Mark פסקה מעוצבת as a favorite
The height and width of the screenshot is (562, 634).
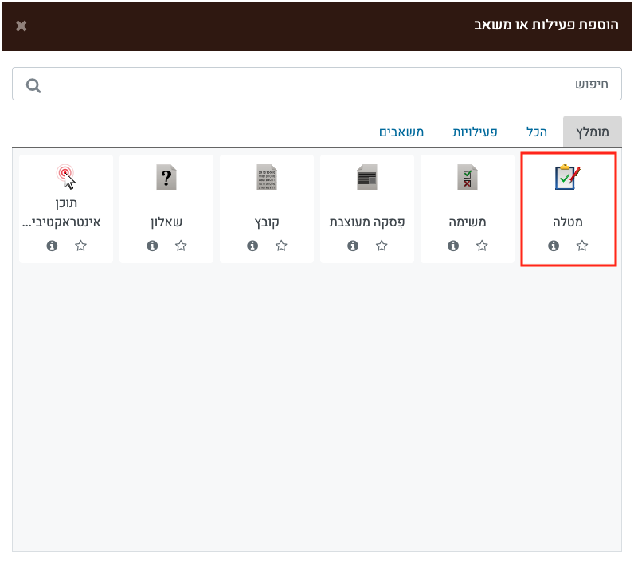(382, 246)
